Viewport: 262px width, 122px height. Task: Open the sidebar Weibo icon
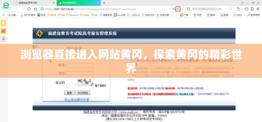pyautogui.click(x=4, y=31)
